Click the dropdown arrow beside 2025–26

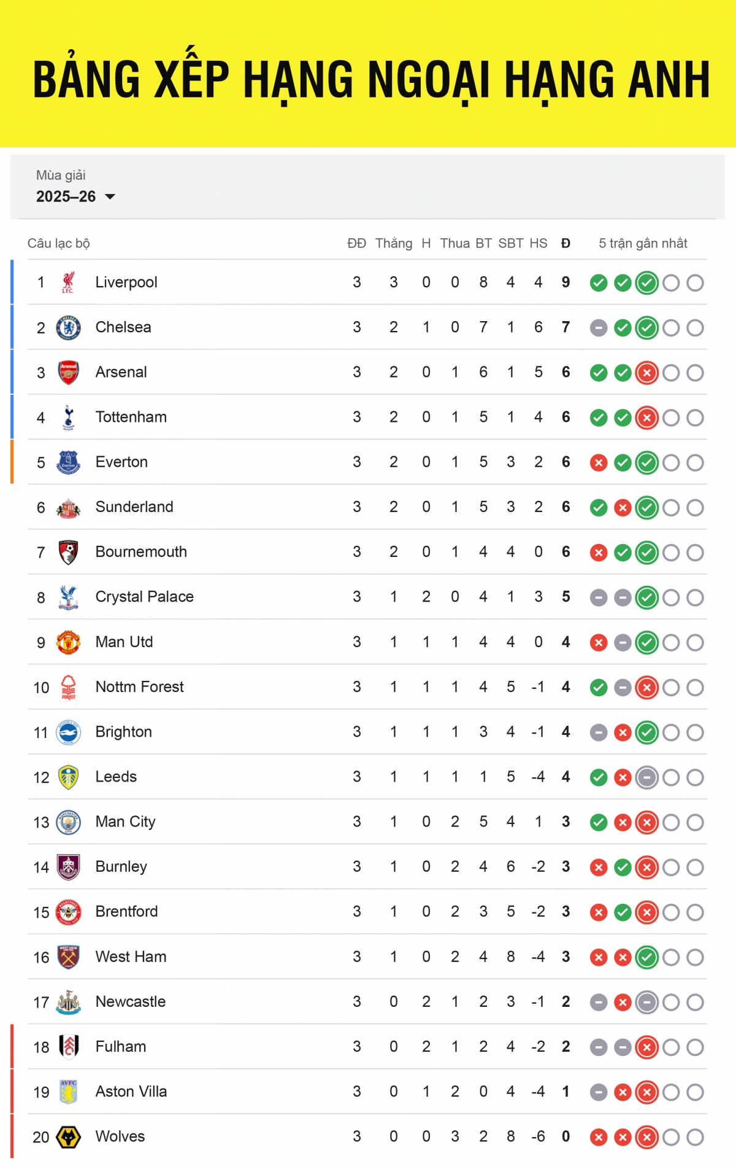coord(110,197)
